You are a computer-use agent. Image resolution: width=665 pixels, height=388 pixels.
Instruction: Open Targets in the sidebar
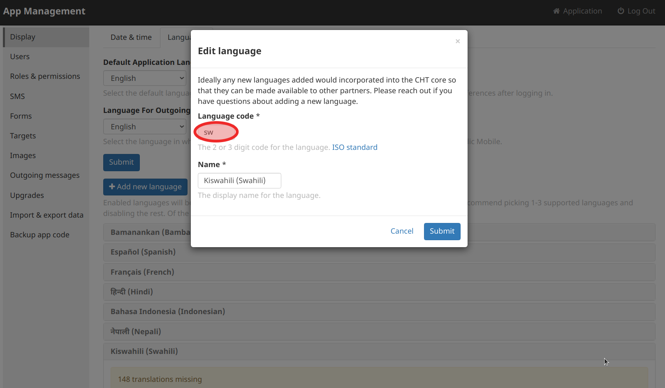[x=46, y=136]
